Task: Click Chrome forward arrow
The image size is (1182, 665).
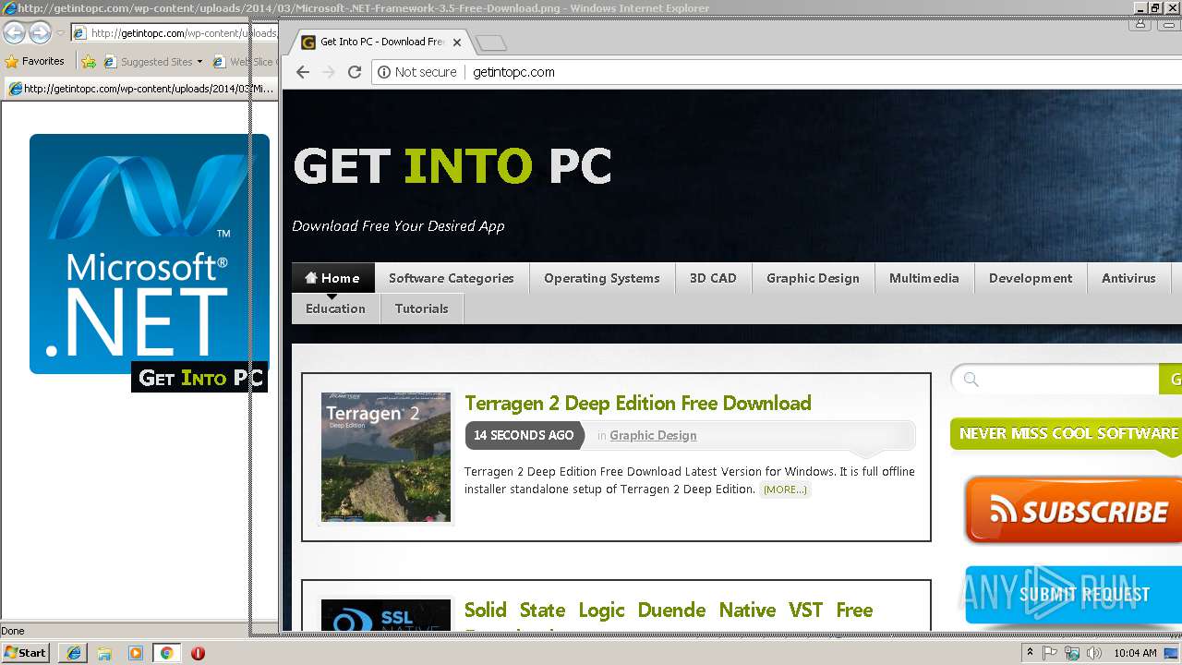Action: click(x=329, y=72)
